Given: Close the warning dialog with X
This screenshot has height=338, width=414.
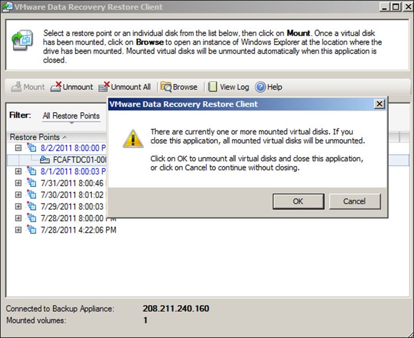Looking at the screenshot, I should click(379, 104).
